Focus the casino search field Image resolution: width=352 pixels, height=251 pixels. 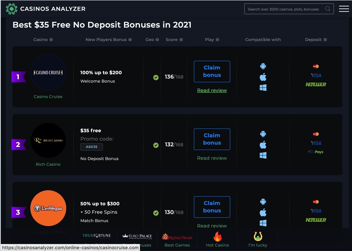coord(289,9)
